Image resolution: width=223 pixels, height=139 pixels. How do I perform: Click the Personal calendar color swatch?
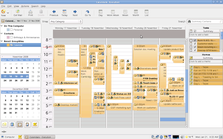click(x=8, y=30)
